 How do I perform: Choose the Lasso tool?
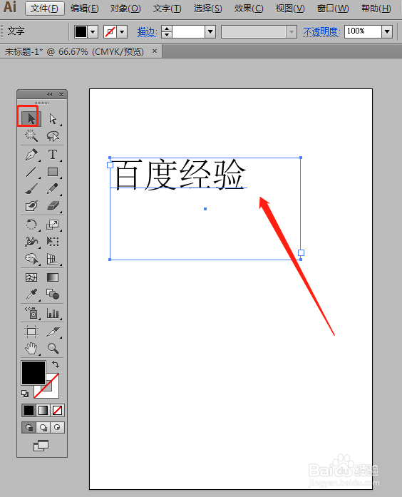point(53,136)
